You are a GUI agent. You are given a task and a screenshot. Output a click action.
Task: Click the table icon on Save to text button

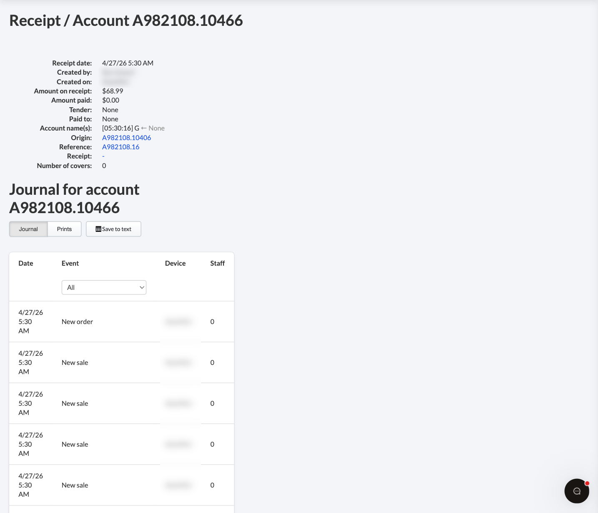[x=98, y=229]
